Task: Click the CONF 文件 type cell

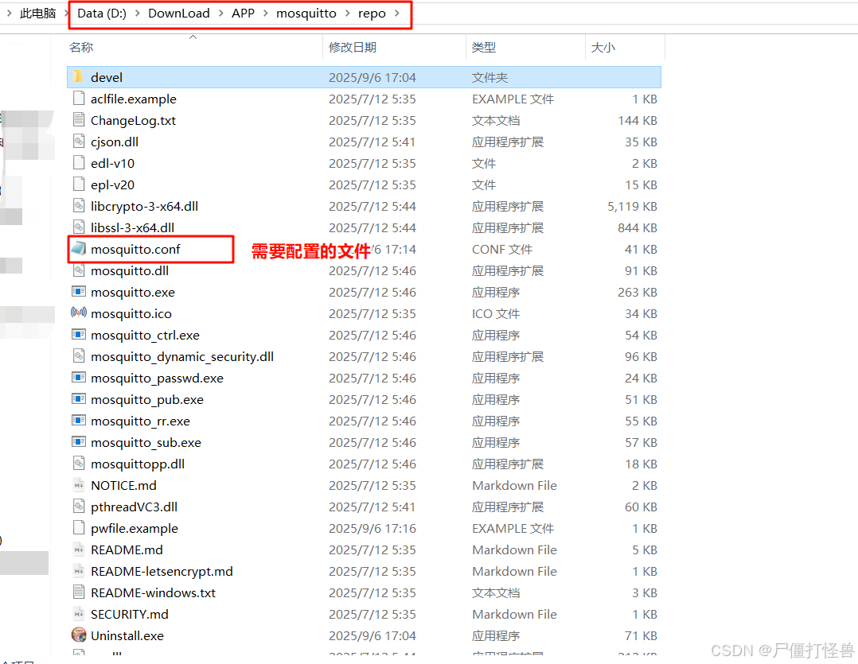Action: coord(501,249)
